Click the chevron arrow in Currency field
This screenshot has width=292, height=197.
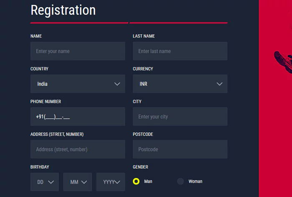(219, 84)
